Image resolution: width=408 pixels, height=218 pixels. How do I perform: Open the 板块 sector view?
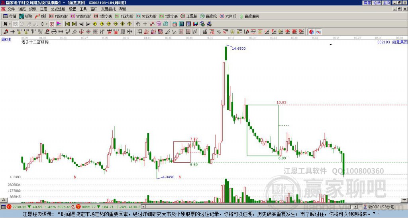tap(25, 16)
